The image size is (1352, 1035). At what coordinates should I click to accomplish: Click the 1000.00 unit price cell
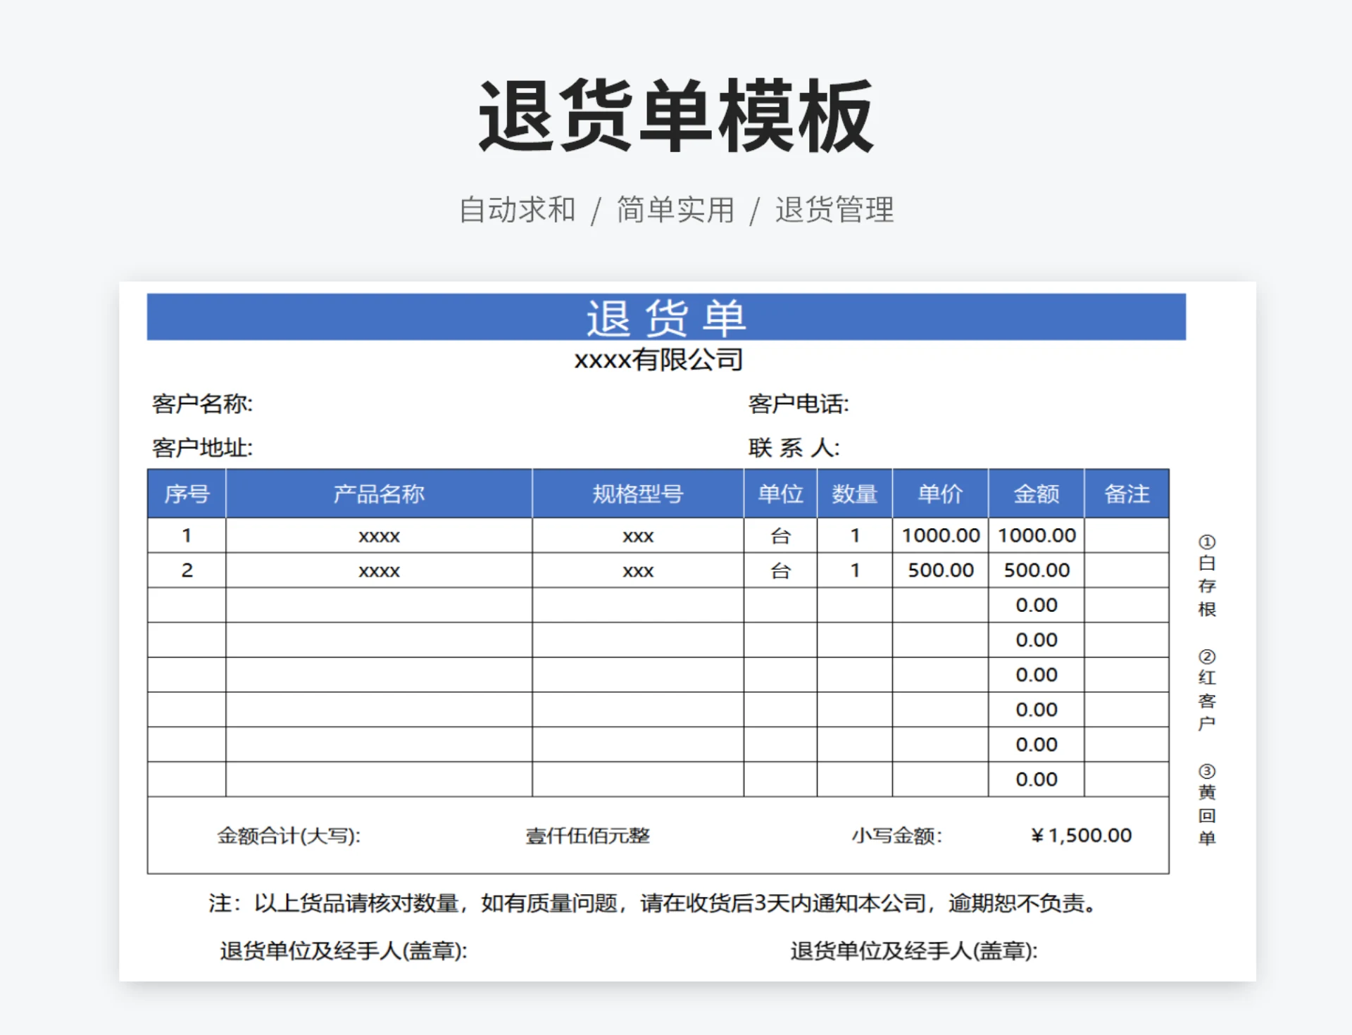940,535
